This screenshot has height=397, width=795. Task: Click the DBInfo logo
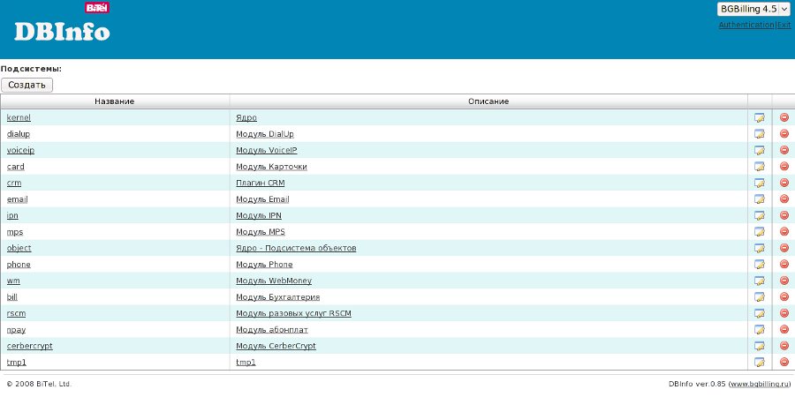click(x=62, y=31)
